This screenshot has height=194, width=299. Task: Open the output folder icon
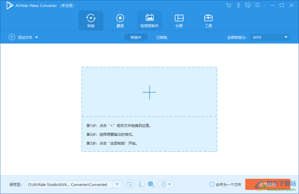coord(129,185)
